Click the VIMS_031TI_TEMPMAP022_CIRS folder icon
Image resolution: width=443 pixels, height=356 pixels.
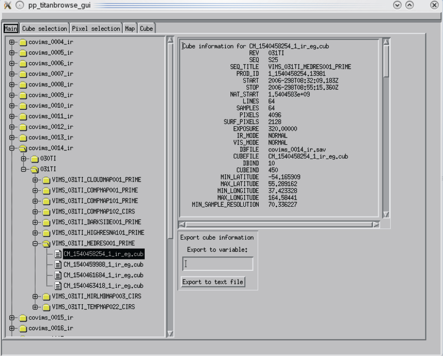[x=47, y=307]
